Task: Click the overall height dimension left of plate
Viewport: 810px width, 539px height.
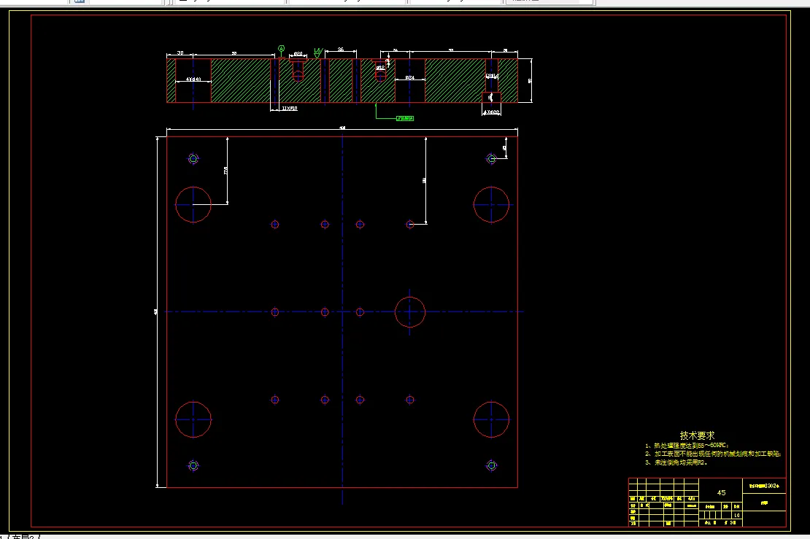Action: point(156,312)
